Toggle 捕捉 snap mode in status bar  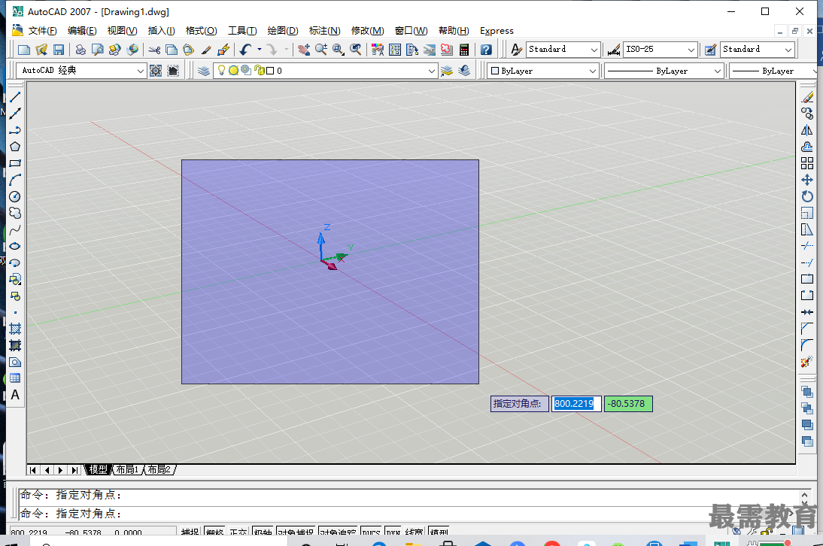190,532
